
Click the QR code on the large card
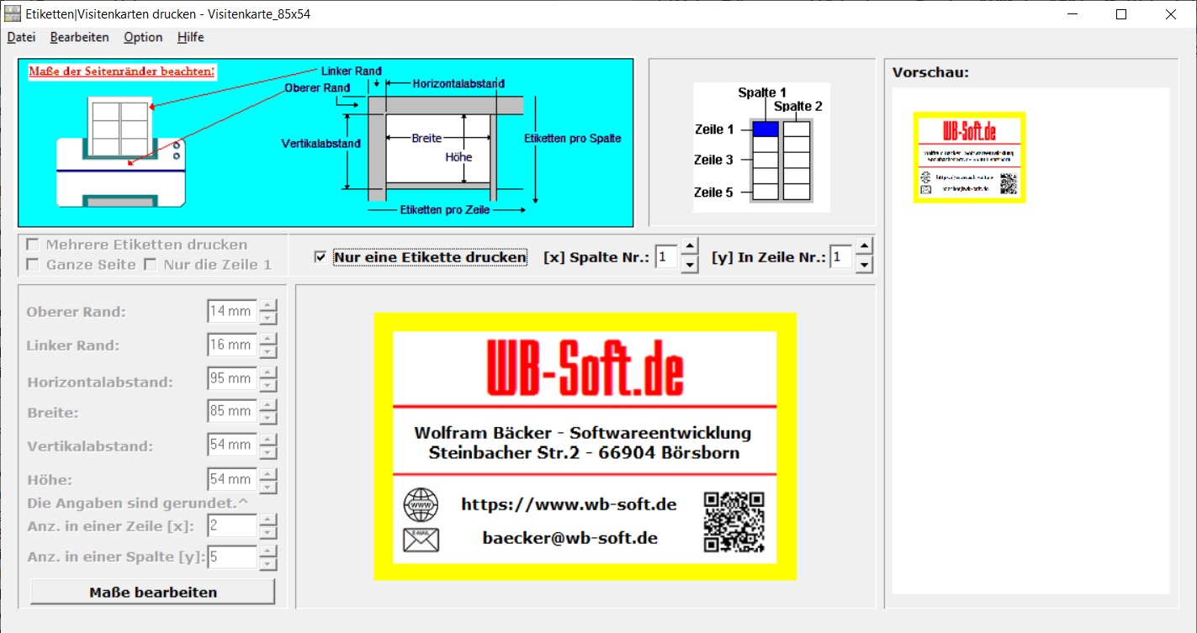click(735, 522)
